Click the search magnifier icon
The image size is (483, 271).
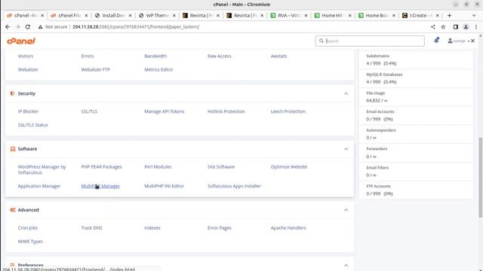[x=321, y=41]
